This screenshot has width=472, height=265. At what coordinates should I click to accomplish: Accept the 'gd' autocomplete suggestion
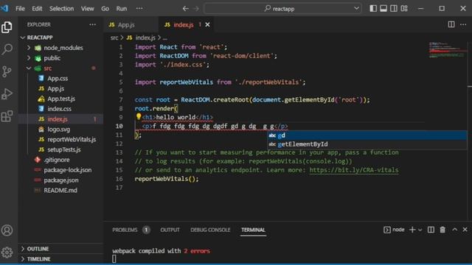(x=367, y=135)
